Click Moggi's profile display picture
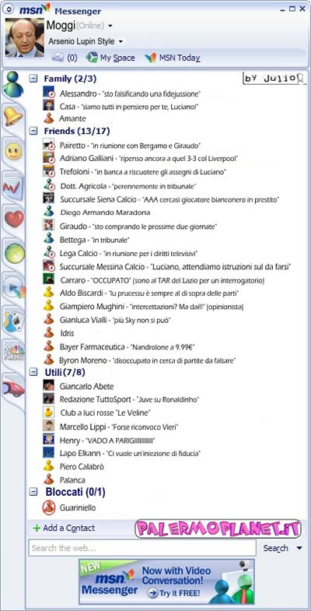311x611 pixels. 25,37
